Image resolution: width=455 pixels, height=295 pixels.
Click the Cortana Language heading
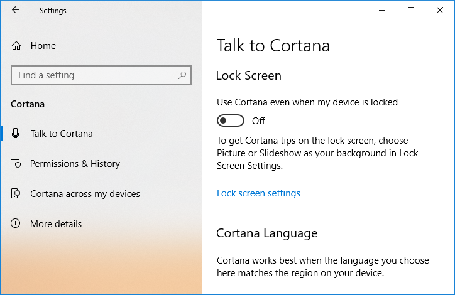266,233
